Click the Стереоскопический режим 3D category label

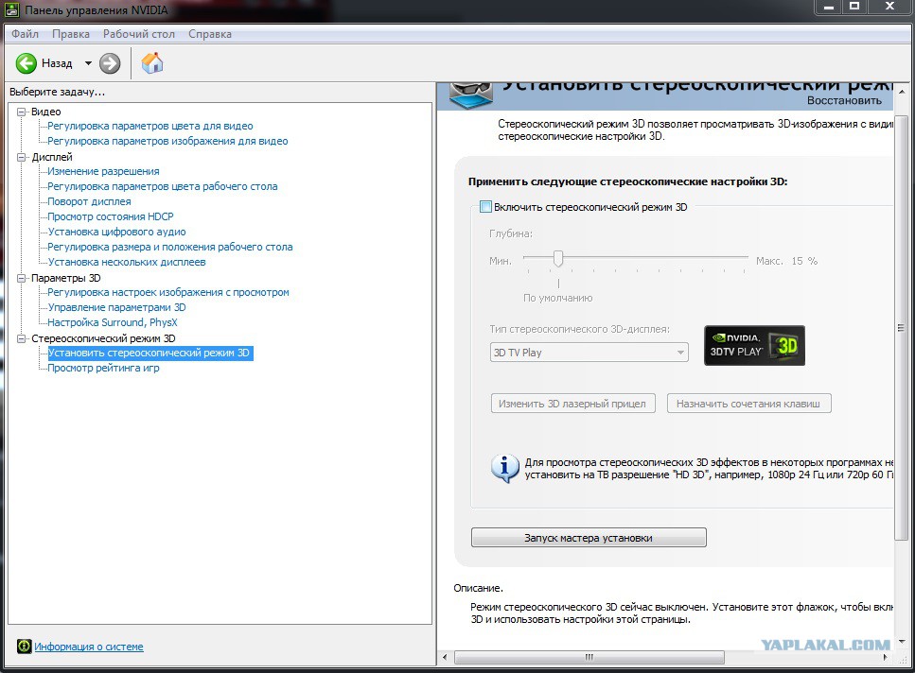click(103, 338)
